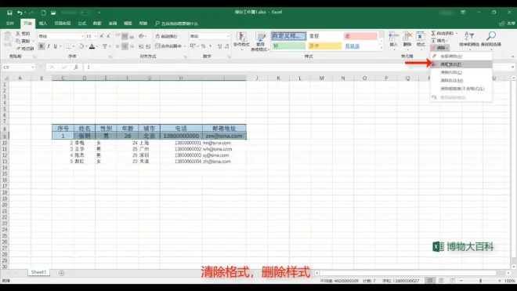Screen dimensions: 517x291
Task: Choose Clear Formats (清除格式) from the menu
Action: [x=461, y=64]
